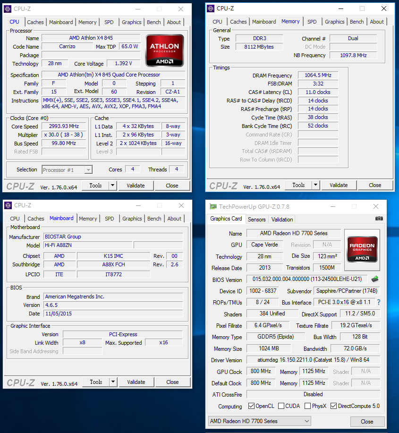Click the CPU-Z icon in the Mainboard window title bar
Viewport: 399px width, 433px height.
pos(8,205)
